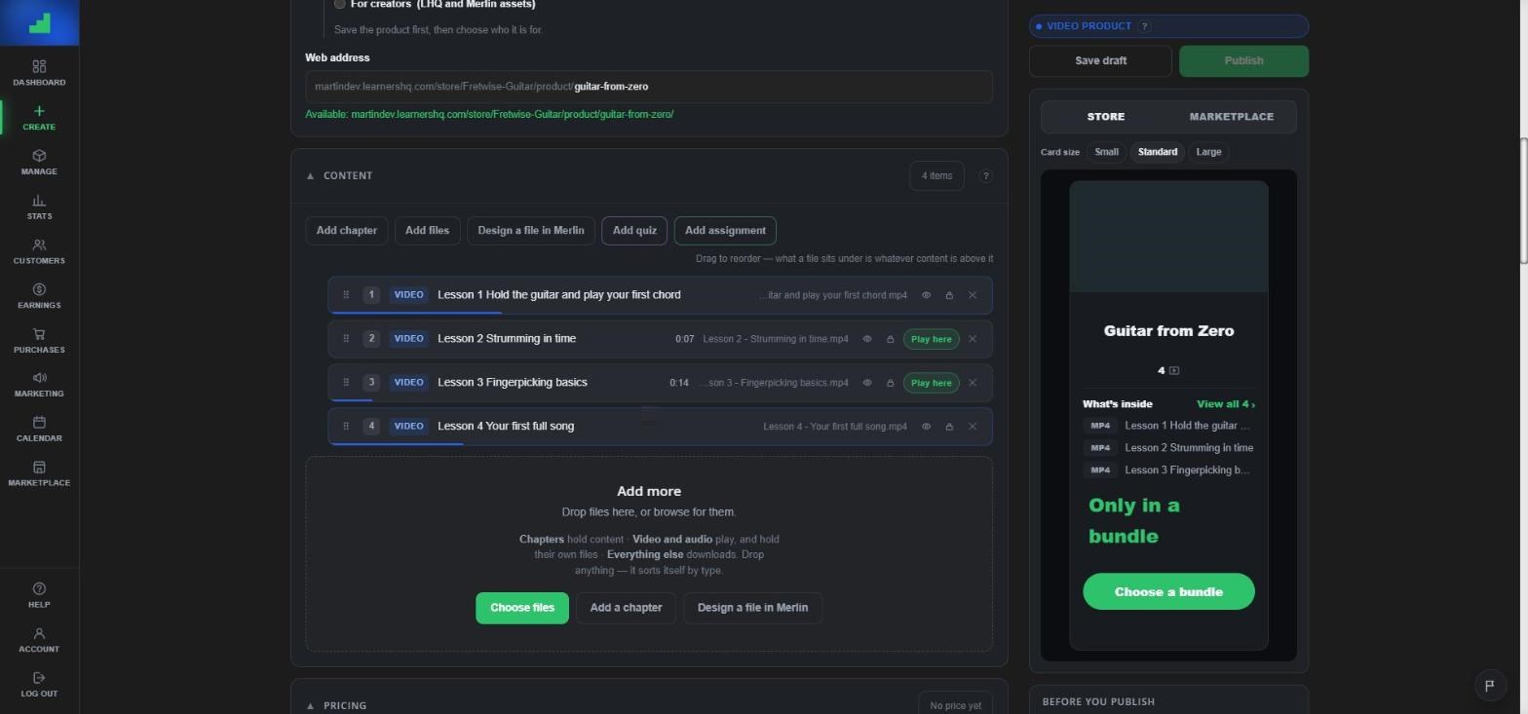Remove Lesson 4 Your first full song
1528x714 pixels.
coord(972,427)
